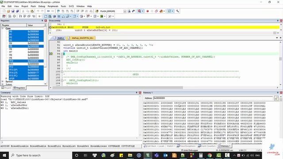Reset the CPU with the RST icon
Viewport: 283px width, 159px height.
4,16
